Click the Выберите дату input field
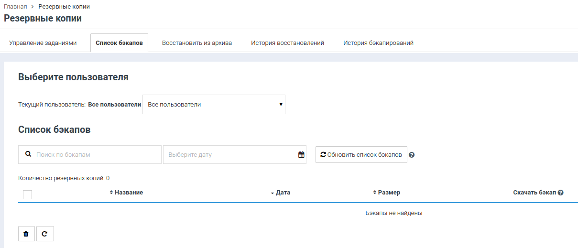This screenshot has height=248, width=578. pos(229,155)
